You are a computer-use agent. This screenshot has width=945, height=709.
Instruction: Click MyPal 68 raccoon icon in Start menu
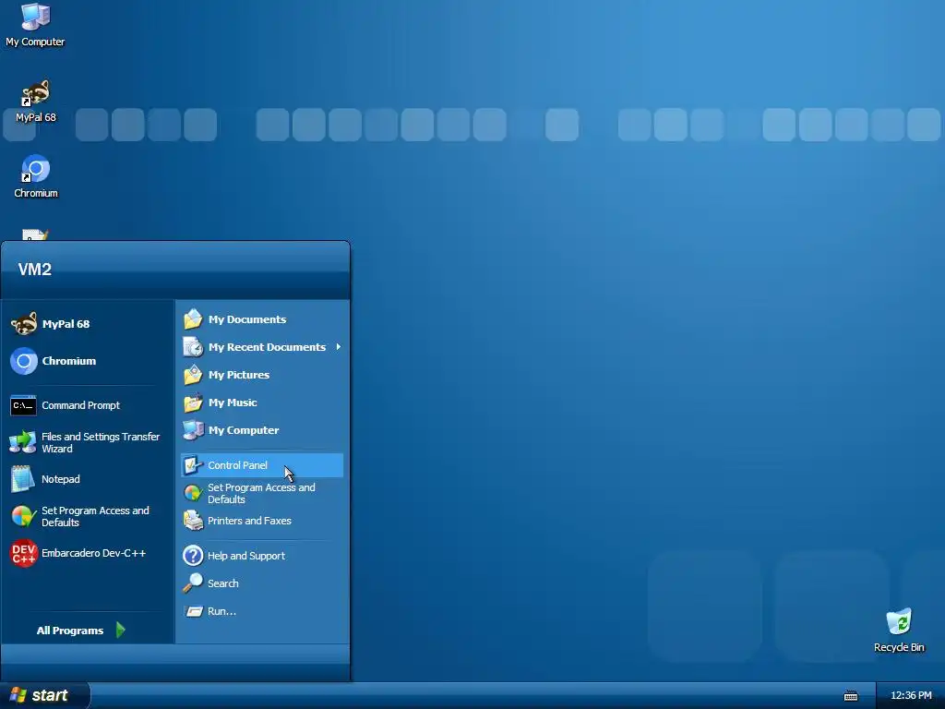(x=24, y=324)
